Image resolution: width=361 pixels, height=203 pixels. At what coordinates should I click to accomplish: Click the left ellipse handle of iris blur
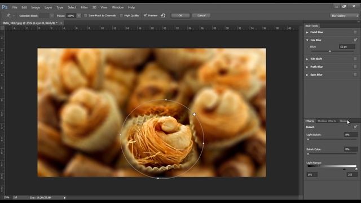tap(121, 135)
